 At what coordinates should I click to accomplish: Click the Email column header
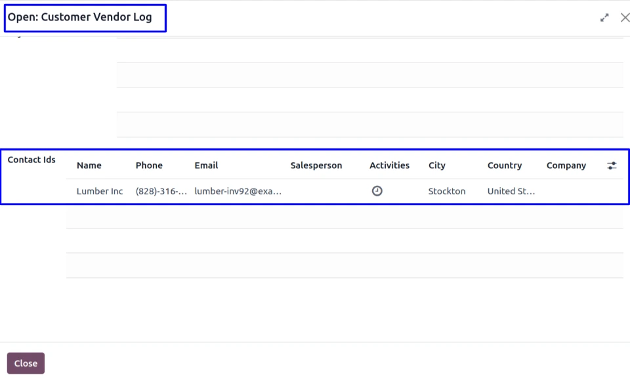click(x=206, y=166)
